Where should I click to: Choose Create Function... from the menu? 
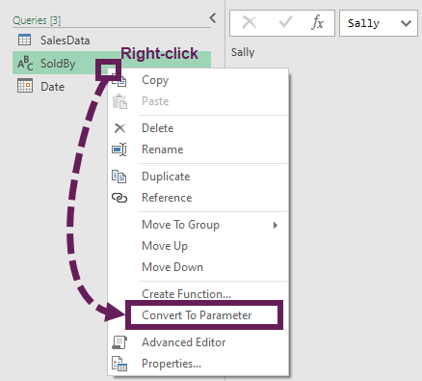pyautogui.click(x=198, y=294)
